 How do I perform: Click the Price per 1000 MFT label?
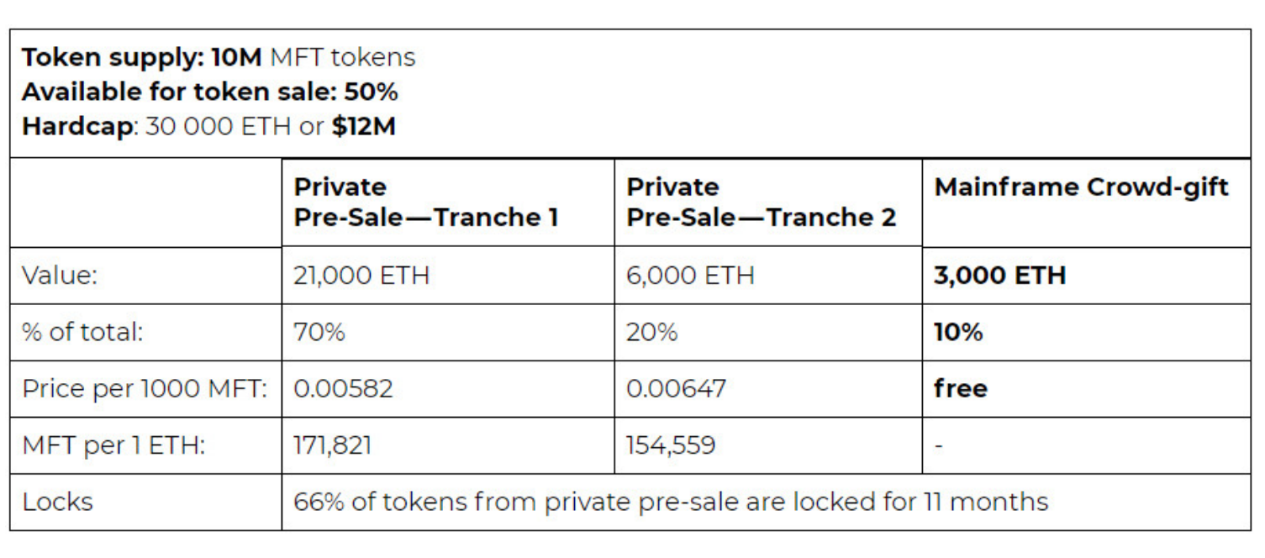(145, 388)
